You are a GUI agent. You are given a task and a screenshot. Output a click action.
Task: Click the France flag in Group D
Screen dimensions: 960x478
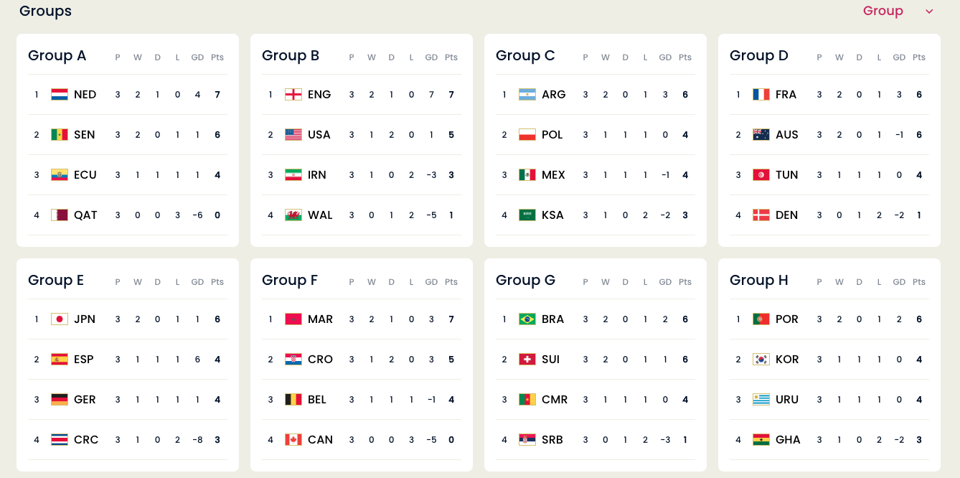coord(761,95)
